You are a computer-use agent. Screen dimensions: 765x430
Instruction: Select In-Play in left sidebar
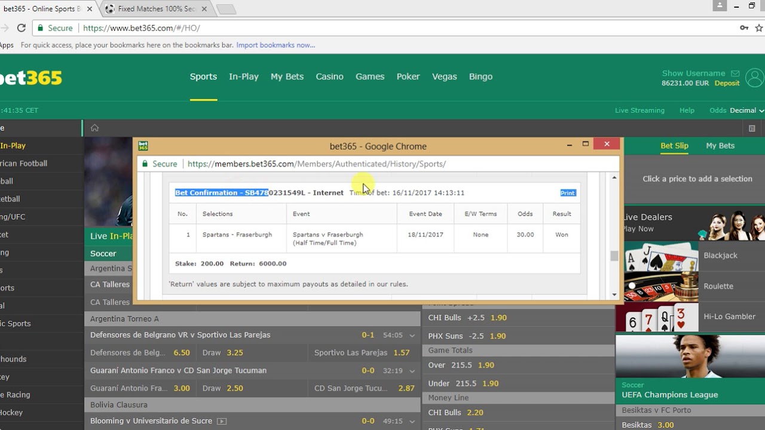click(x=13, y=146)
